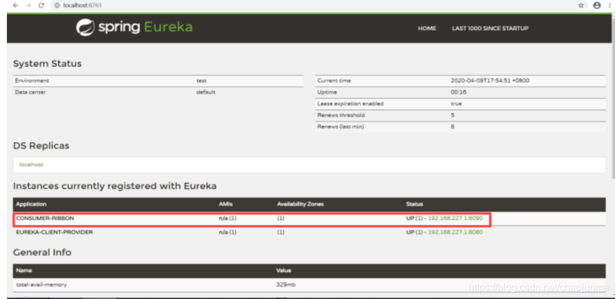Go back with the browser back arrow

(x=15, y=6)
